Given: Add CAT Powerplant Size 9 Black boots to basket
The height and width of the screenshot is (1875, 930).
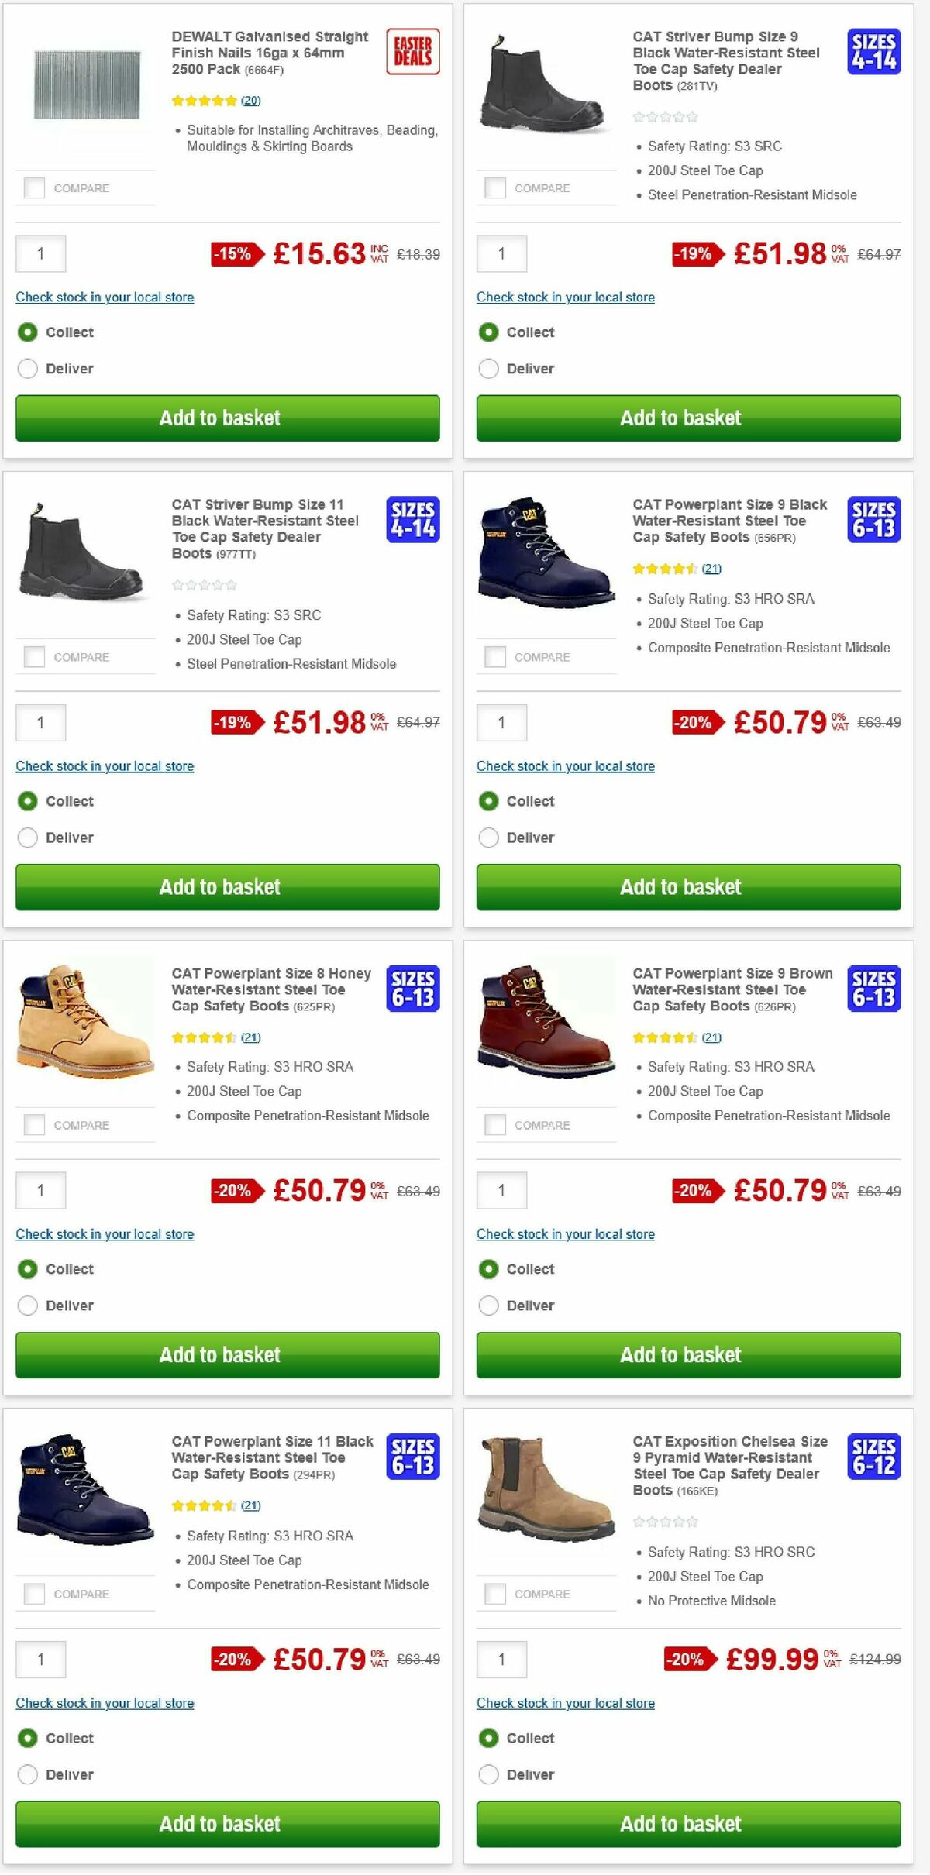Looking at the screenshot, I should coord(680,887).
